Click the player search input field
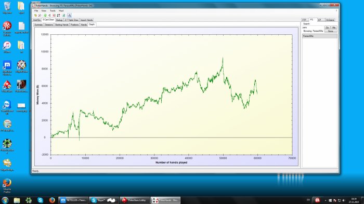 point(313,28)
